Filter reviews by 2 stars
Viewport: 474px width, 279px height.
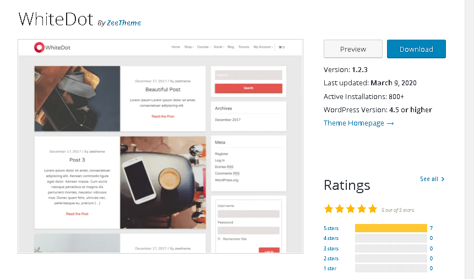(x=331, y=259)
